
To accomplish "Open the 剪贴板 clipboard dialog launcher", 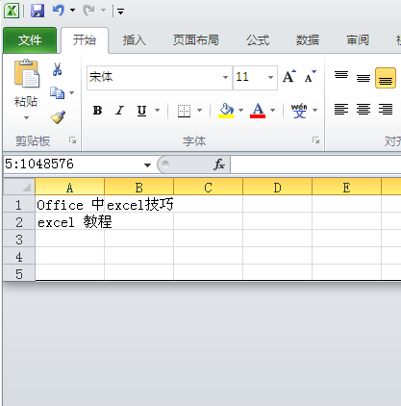I will [73, 140].
